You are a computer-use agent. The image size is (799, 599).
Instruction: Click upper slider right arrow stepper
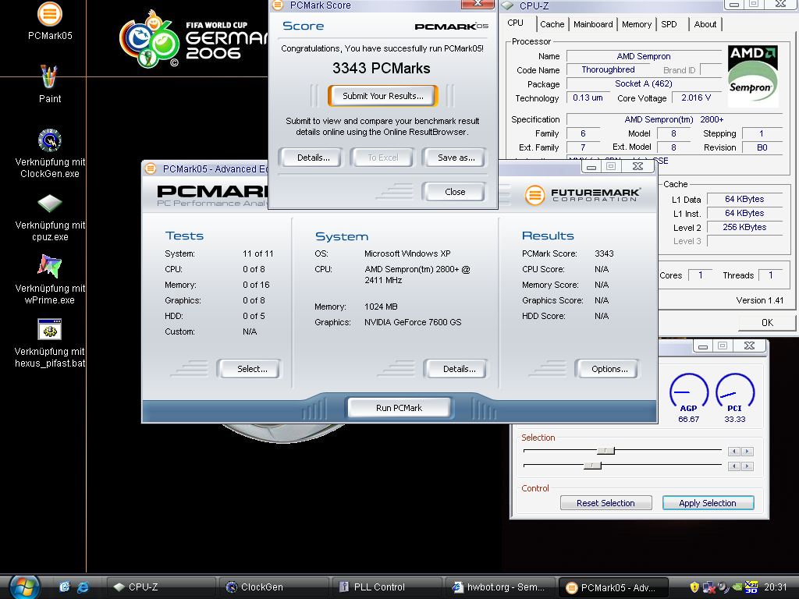click(748, 452)
